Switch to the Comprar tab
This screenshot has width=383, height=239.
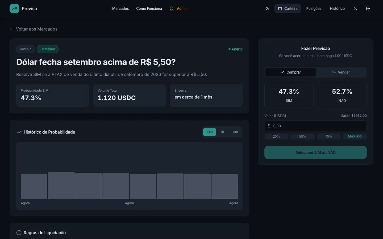click(290, 72)
